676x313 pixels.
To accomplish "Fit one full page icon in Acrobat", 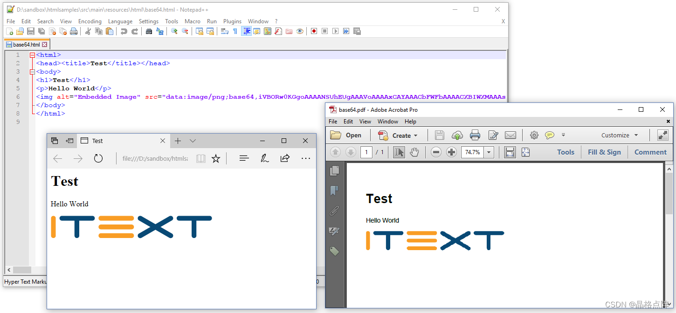I will click(526, 152).
